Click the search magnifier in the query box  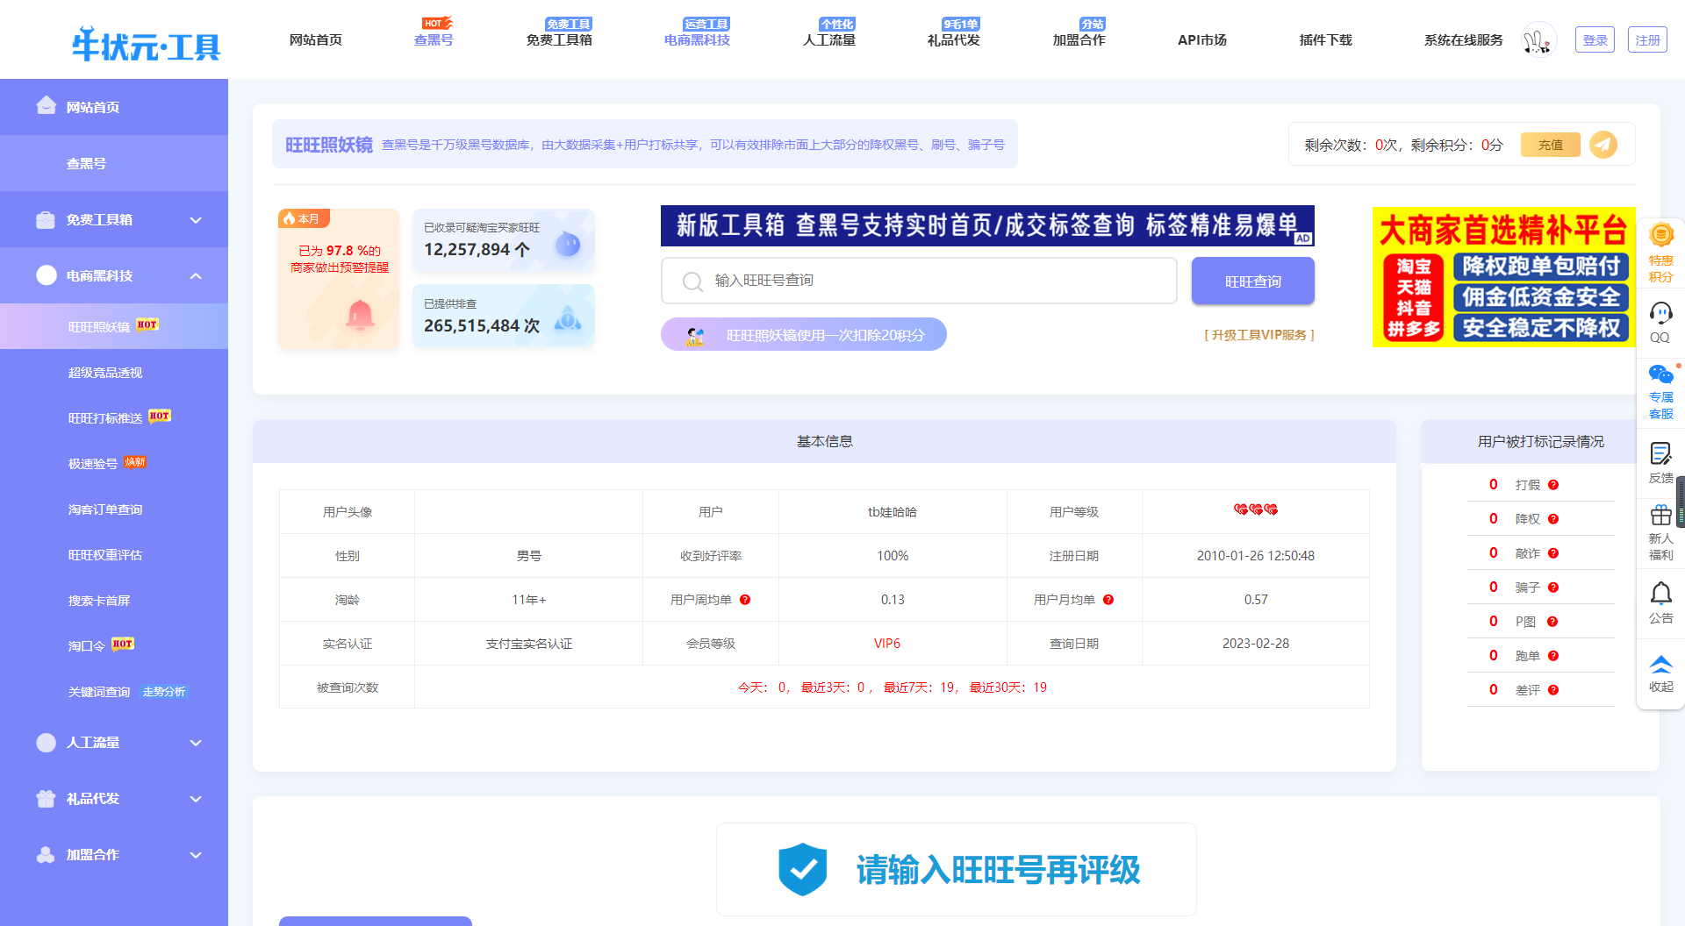coord(692,281)
